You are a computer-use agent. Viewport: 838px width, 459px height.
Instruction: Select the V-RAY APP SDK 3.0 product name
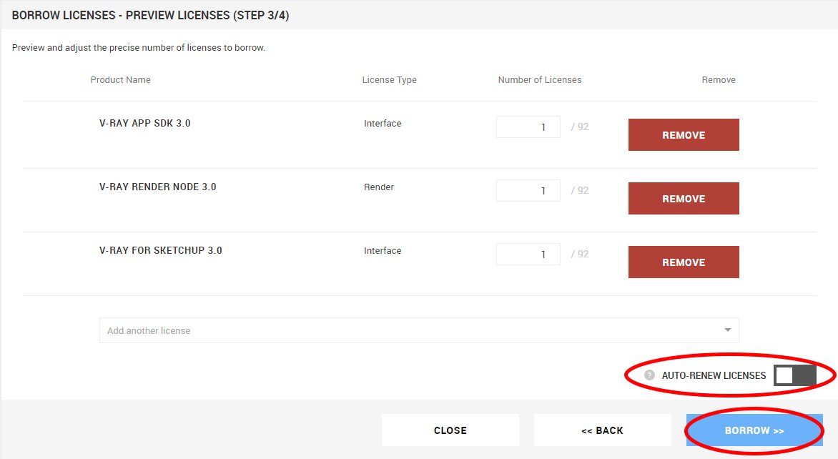point(145,123)
